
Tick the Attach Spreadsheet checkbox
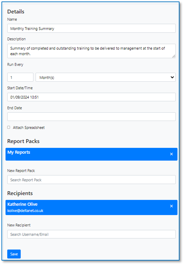[9, 127]
